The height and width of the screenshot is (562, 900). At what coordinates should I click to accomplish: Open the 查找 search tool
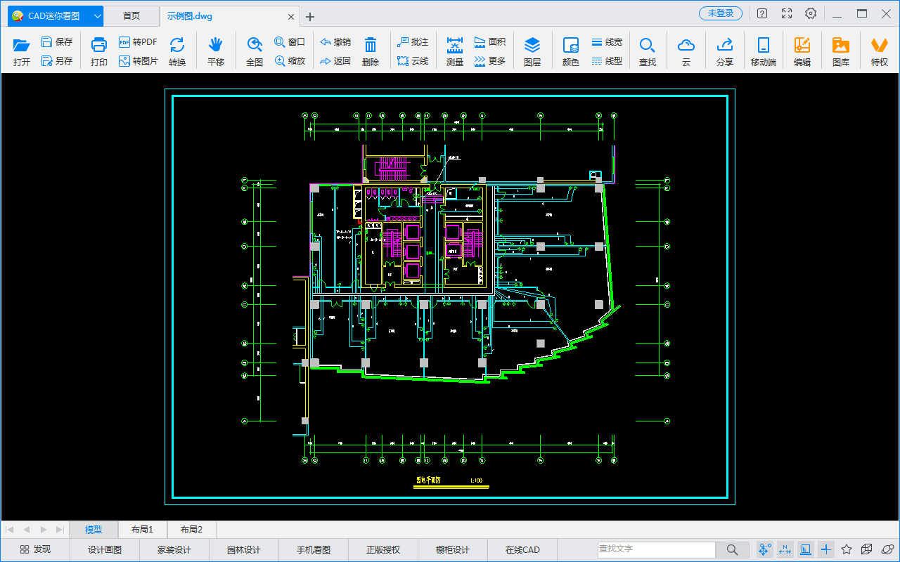click(647, 51)
